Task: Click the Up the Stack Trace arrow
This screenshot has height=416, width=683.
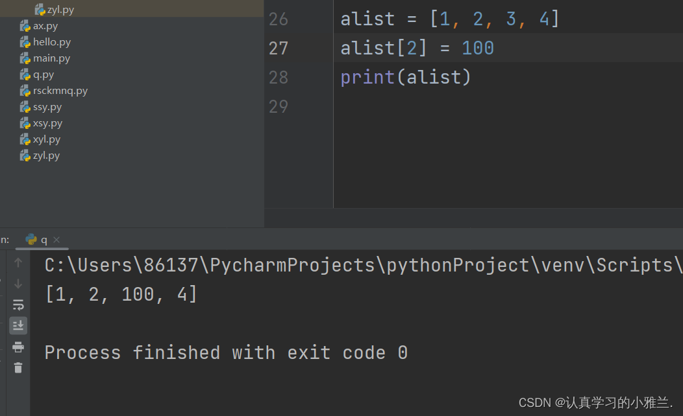Action: (x=18, y=263)
